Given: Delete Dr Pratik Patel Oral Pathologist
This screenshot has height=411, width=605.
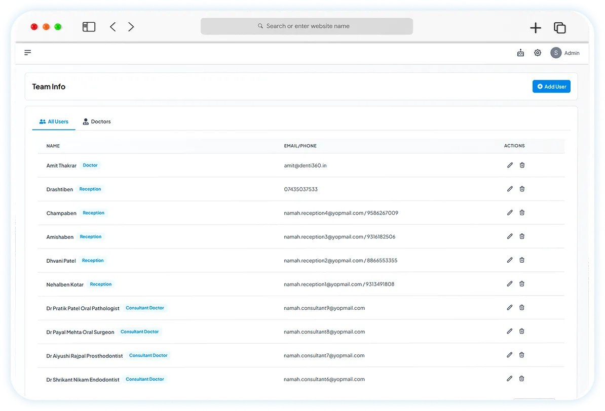Looking at the screenshot, I should pyautogui.click(x=522, y=308).
